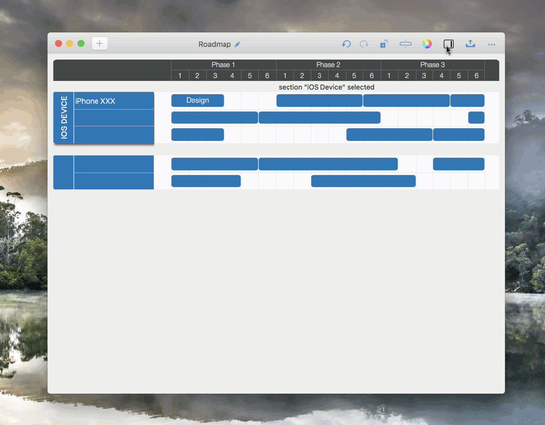545x425 pixels.
Task: Click the small task bar under Phase 3 column 6
Action: [476, 118]
